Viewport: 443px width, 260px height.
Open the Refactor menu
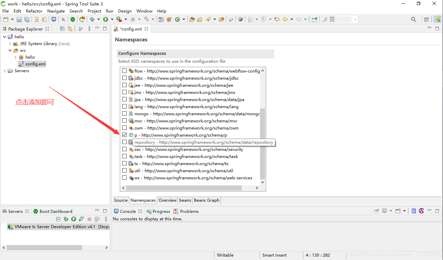click(x=34, y=11)
